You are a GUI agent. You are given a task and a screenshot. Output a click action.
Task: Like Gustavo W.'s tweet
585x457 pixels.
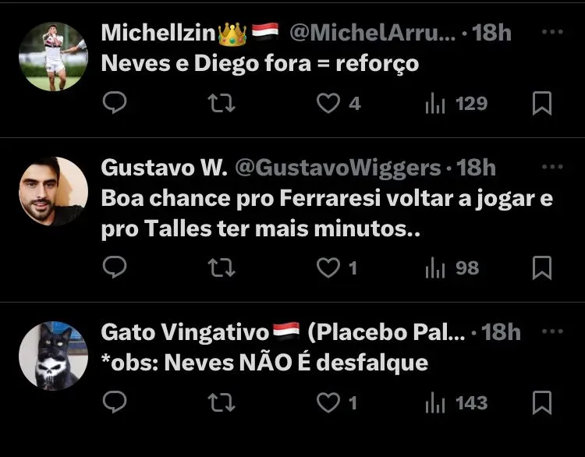click(x=336, y=267)
